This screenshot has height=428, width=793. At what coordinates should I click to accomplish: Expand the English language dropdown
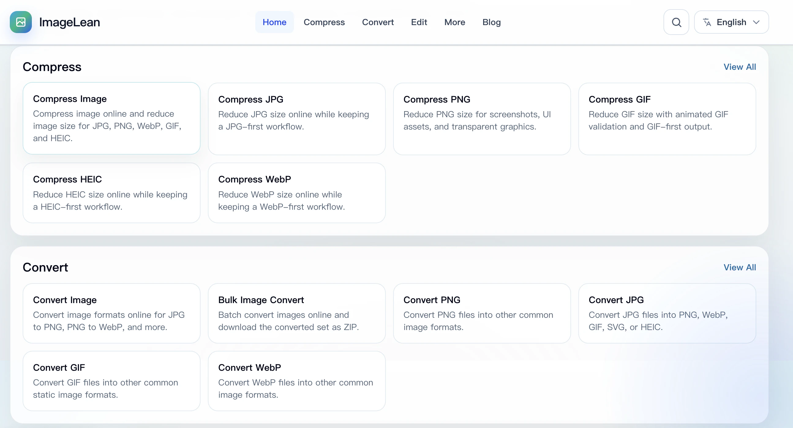pos(731,22)
